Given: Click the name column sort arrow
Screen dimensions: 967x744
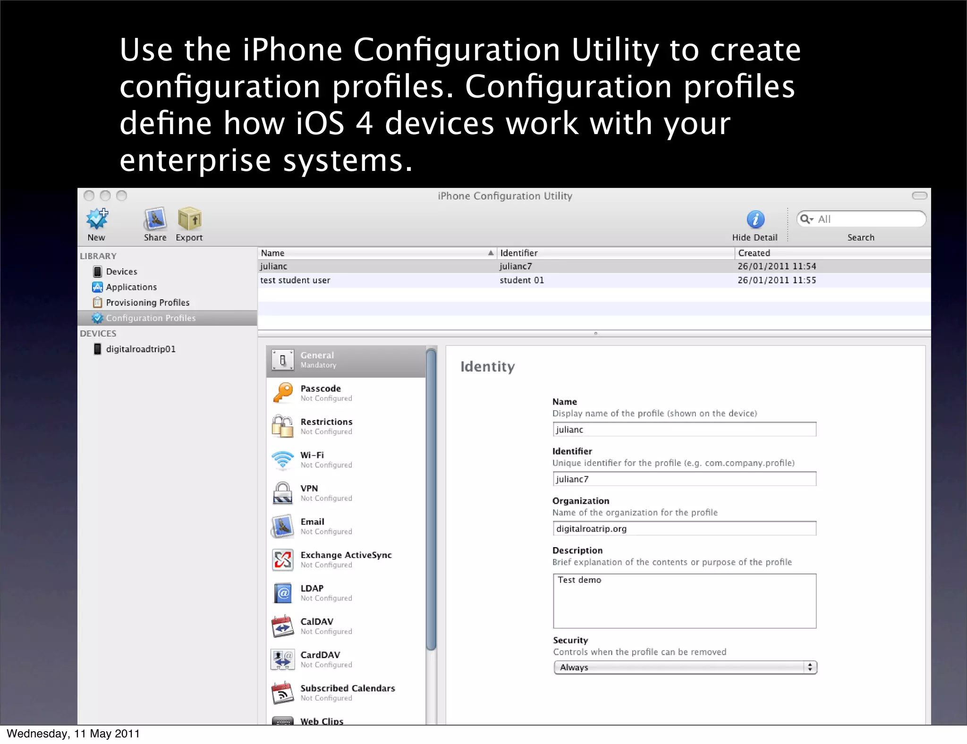Looking at the screenshot, I should (491, 253).
